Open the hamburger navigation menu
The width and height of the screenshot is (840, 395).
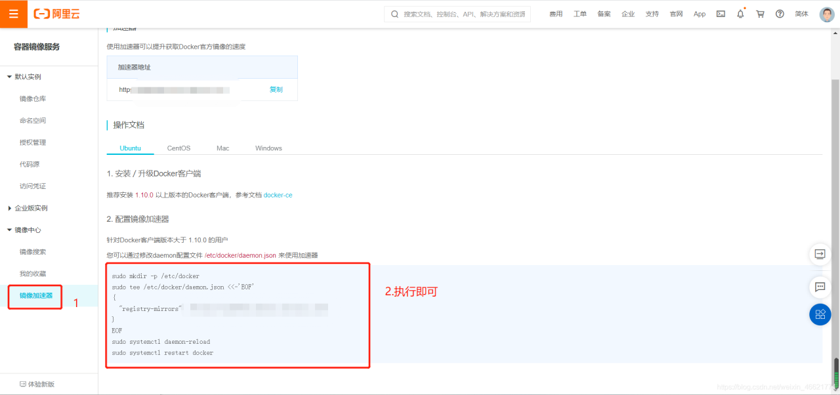coord(13,13)
